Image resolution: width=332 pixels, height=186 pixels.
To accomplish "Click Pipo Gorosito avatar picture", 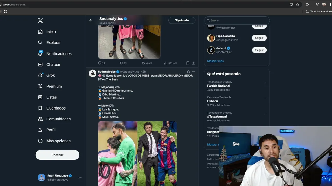I will [211, 38].
